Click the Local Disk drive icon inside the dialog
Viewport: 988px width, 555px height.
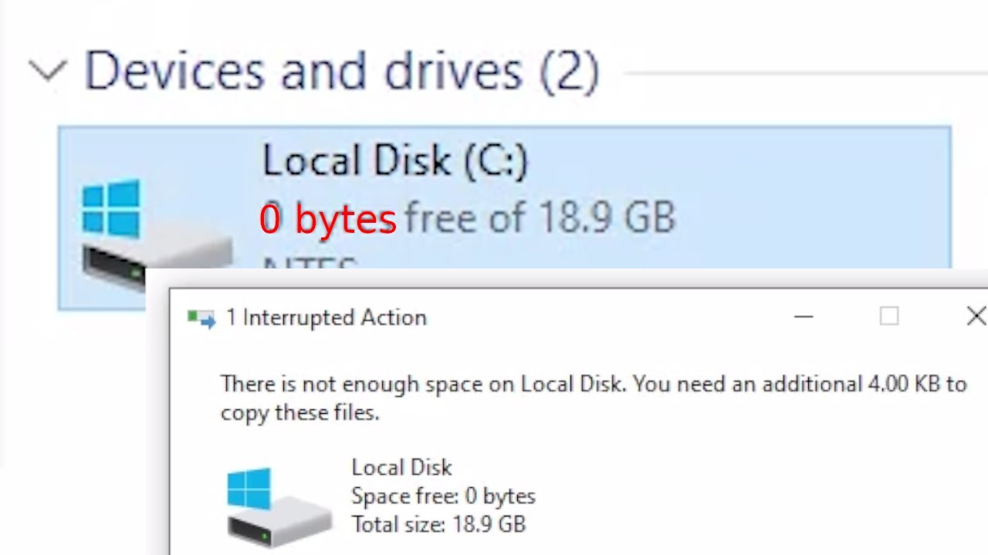tap(278, 505)
